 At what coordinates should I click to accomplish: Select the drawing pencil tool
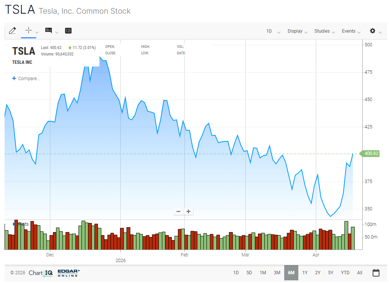click(13, 31)
